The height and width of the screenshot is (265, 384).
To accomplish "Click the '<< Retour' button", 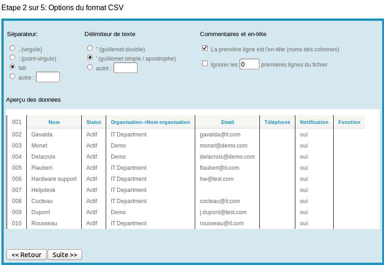I will 26,255.
